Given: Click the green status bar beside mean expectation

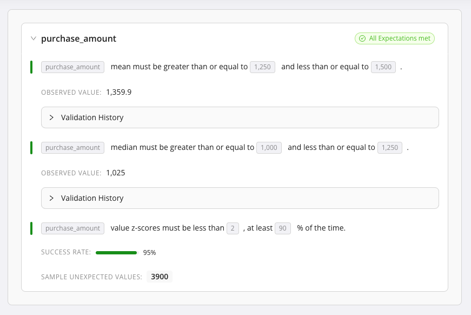Looking at the screenshot, I should [31, 67].
